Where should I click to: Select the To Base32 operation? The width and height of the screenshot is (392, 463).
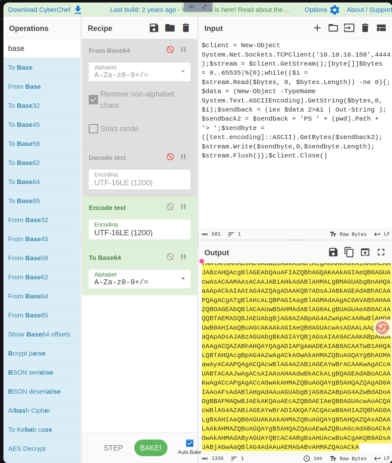(x=42, y=106)
